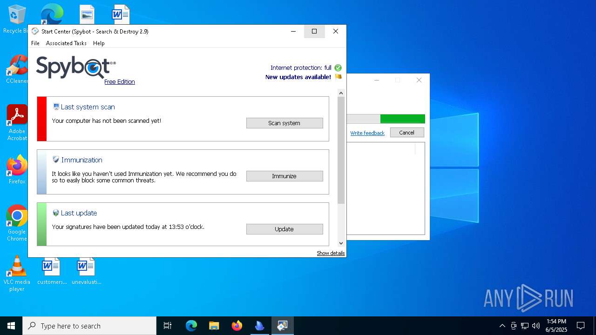Open Firefox from the taskbar
The width and height of the screenshot is (596, 335).
pos(237,326)
